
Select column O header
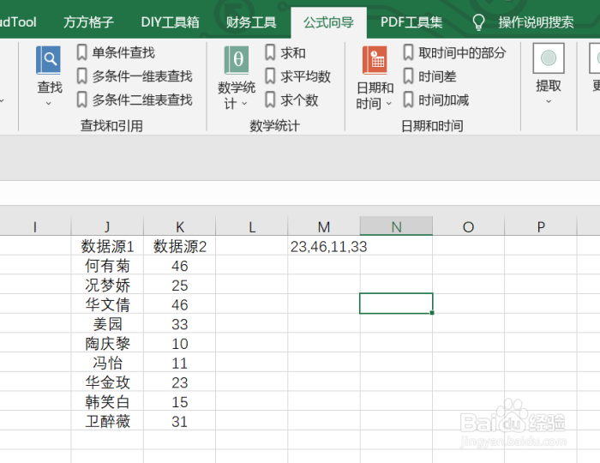tap(468, 226)
